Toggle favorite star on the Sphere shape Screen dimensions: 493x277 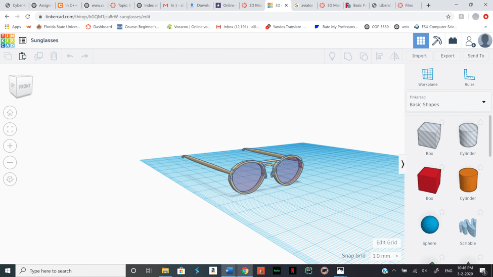(x=442, y=212)
